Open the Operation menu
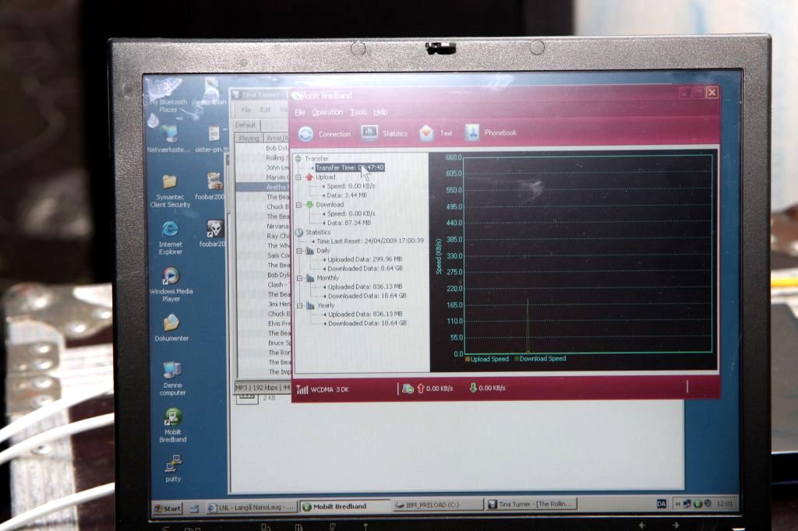Viewport: 798px width, 531px height. (x=327, y=112)
